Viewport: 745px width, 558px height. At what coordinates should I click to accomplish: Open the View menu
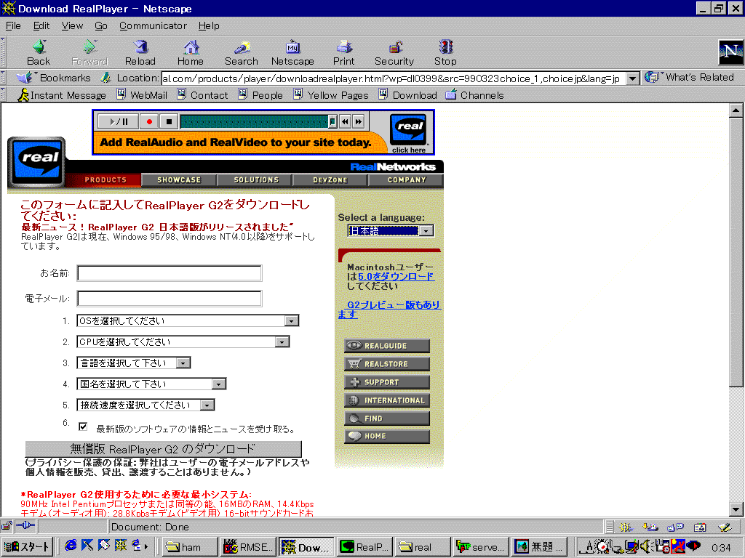72,25
